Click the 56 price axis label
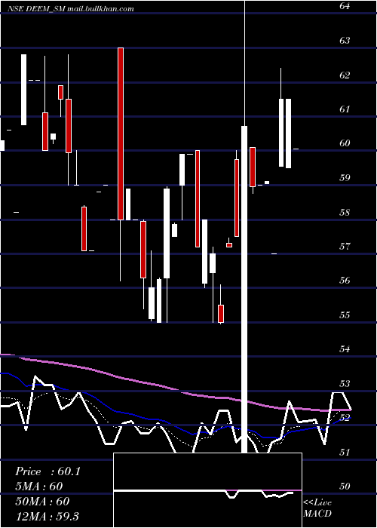377x528 pixels. [345, 280]
